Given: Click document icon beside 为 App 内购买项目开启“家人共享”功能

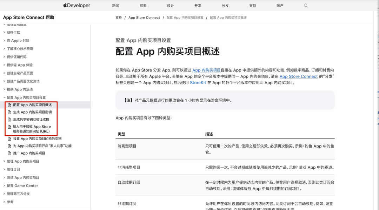Looking at the screenshot, I should pos(9,146).
